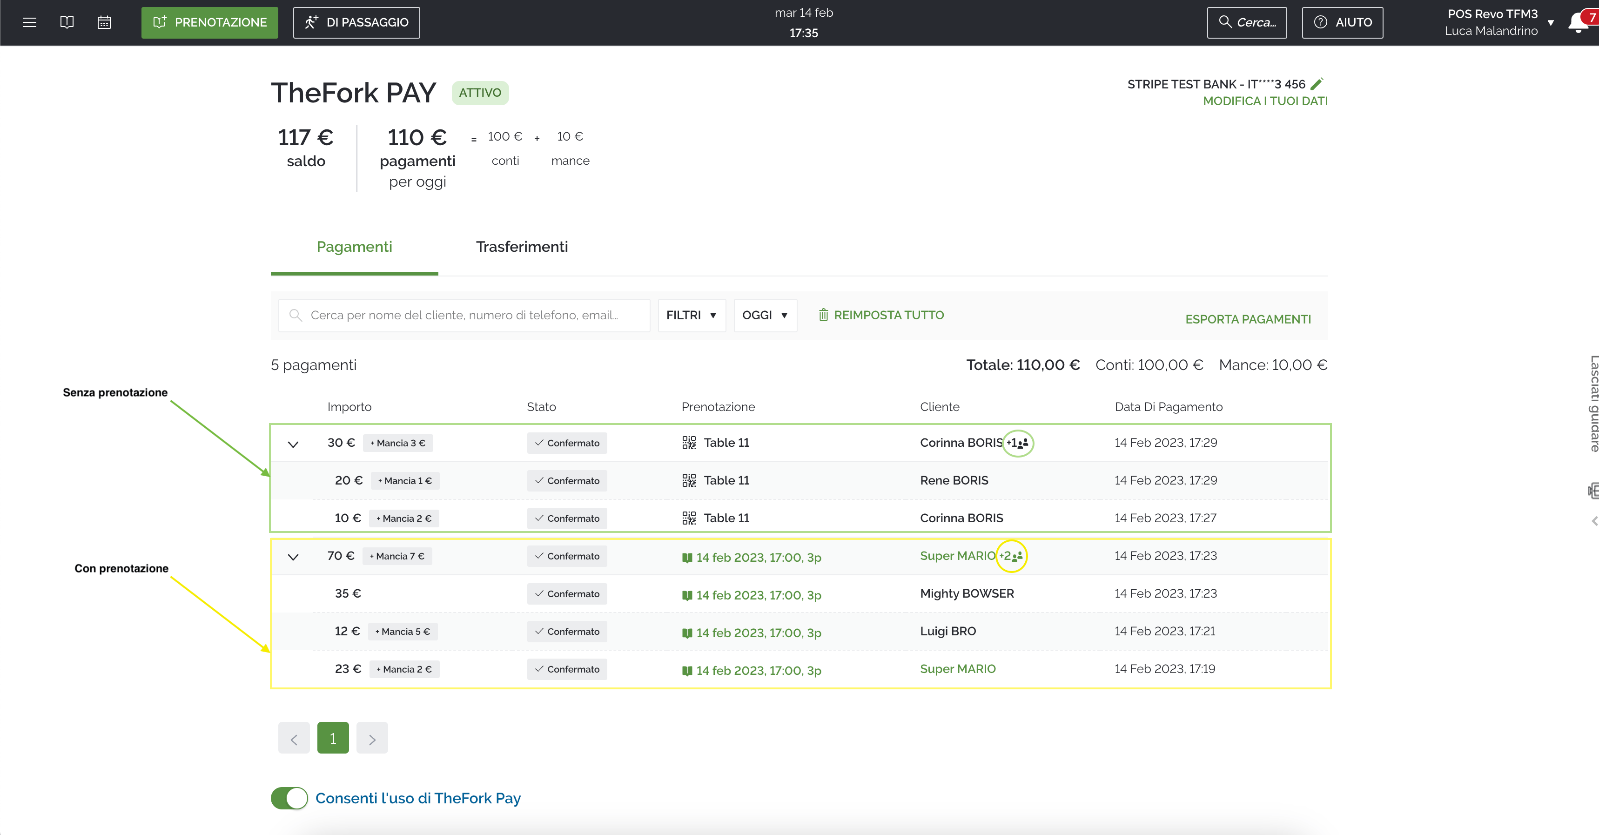
Task: Click the Mancia 7 € tip badge
Action: click(397, 556)
